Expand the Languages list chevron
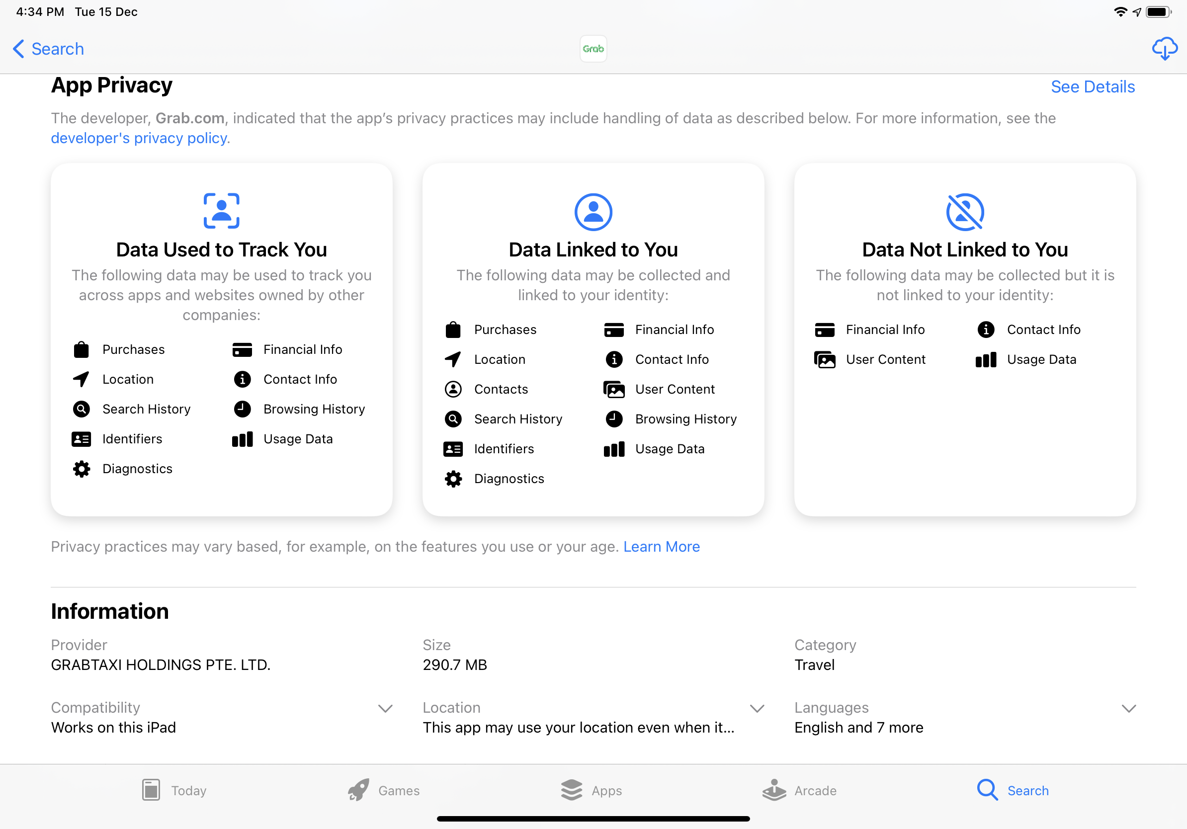Screen dimensions: 1187x829 [1128, 708]
